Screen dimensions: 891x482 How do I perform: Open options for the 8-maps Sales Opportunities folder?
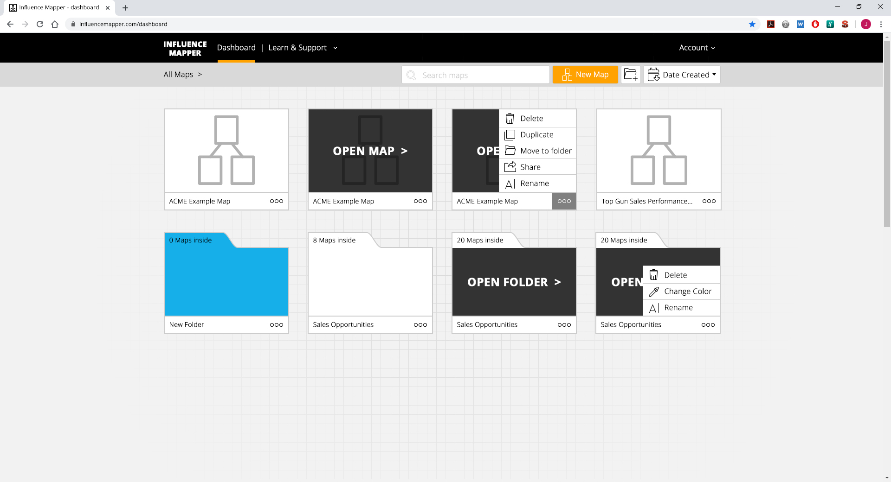(x=420, y=325)
